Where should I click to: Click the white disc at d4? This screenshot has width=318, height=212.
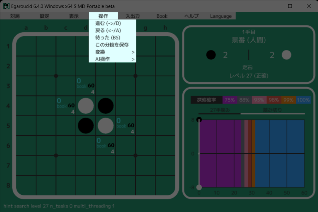click(86, 106)
